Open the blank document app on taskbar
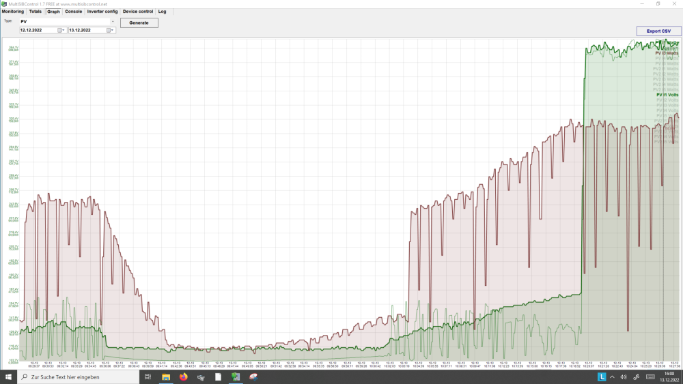Screen dimensions: 683x384 [218, 377]
